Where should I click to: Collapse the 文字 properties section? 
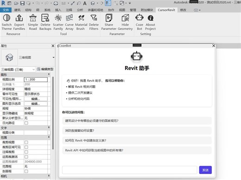click(x=49, y=127)
